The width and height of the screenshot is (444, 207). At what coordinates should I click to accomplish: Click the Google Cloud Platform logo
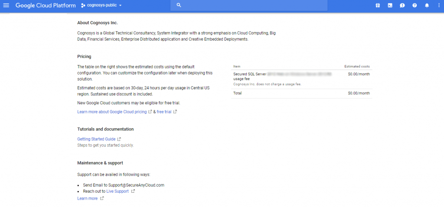tap(46, 5)
